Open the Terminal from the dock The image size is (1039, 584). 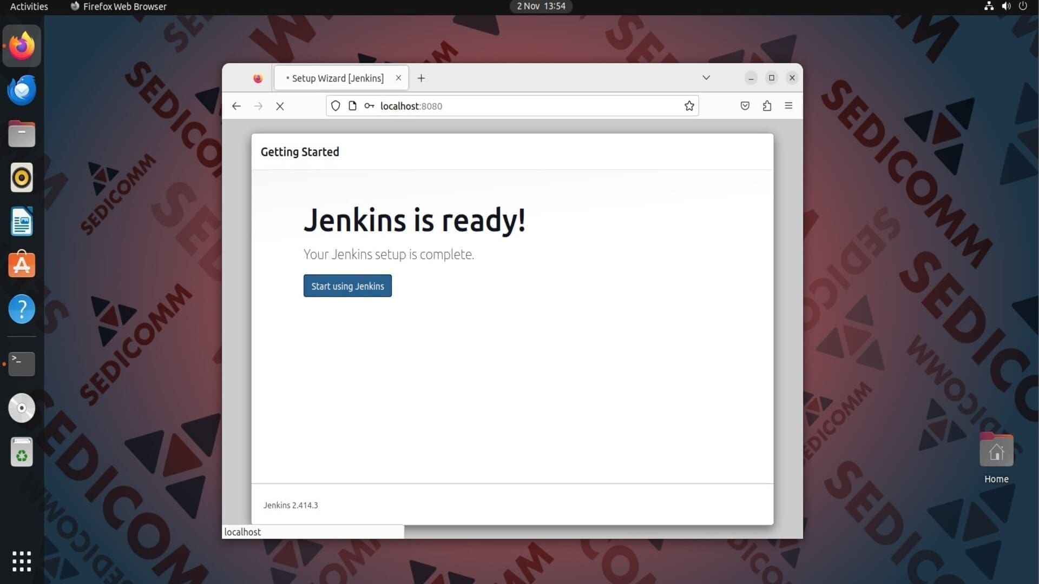[x=22, y=364]
